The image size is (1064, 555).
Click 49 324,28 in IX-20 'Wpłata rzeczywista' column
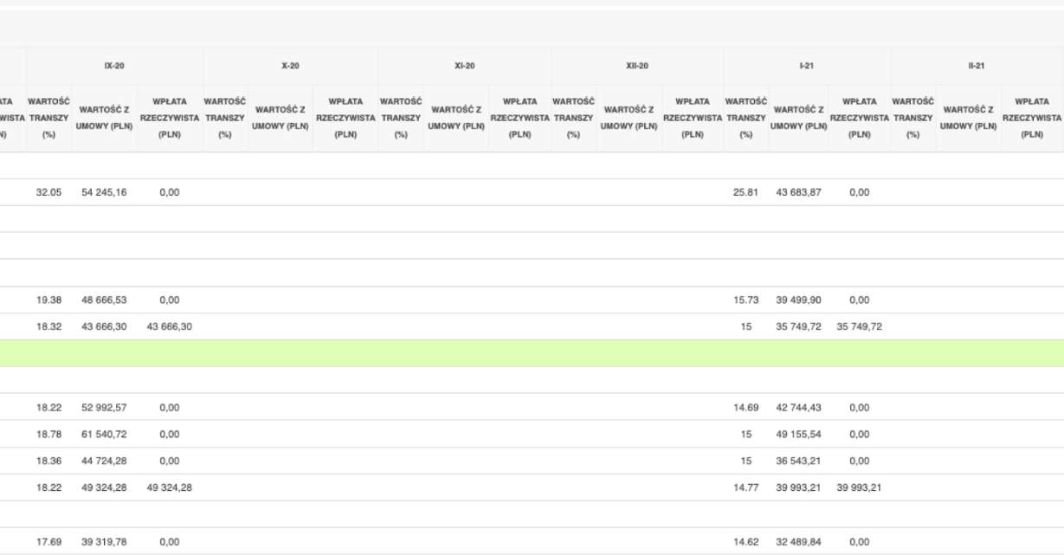point(170,487)
